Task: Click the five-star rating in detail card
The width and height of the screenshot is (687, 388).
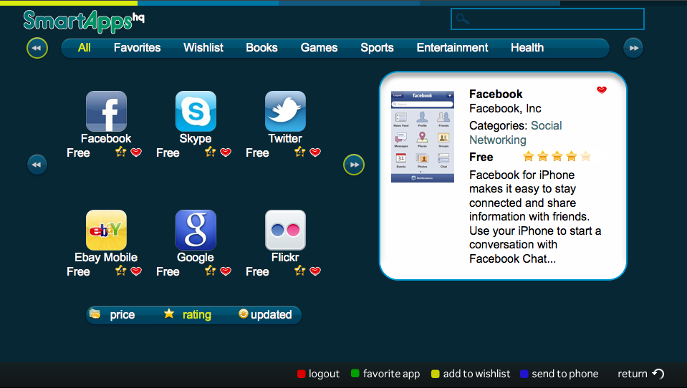Action: (x=557, y=156)
